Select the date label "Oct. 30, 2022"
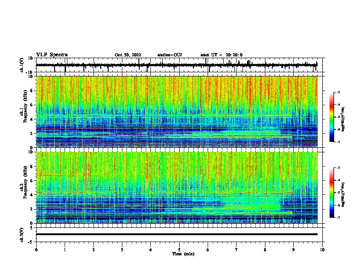The height and width of the screenshot is (280, 363). tap(128, 55)
